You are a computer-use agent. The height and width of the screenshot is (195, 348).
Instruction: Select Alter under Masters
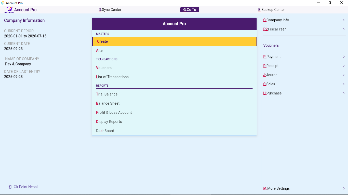174,51
